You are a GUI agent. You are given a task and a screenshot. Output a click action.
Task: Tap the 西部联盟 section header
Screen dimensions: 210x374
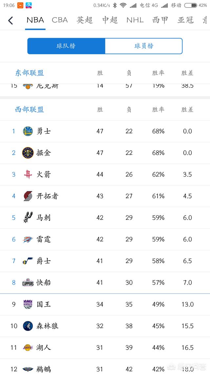click(30, 109)
